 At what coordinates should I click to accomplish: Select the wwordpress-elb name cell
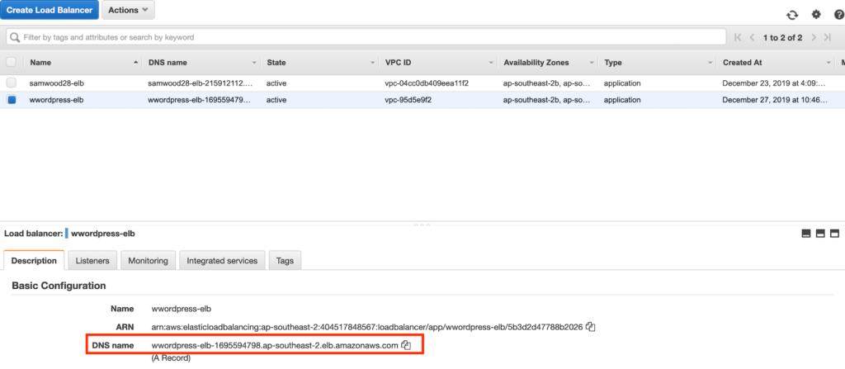tap(56, 100)
